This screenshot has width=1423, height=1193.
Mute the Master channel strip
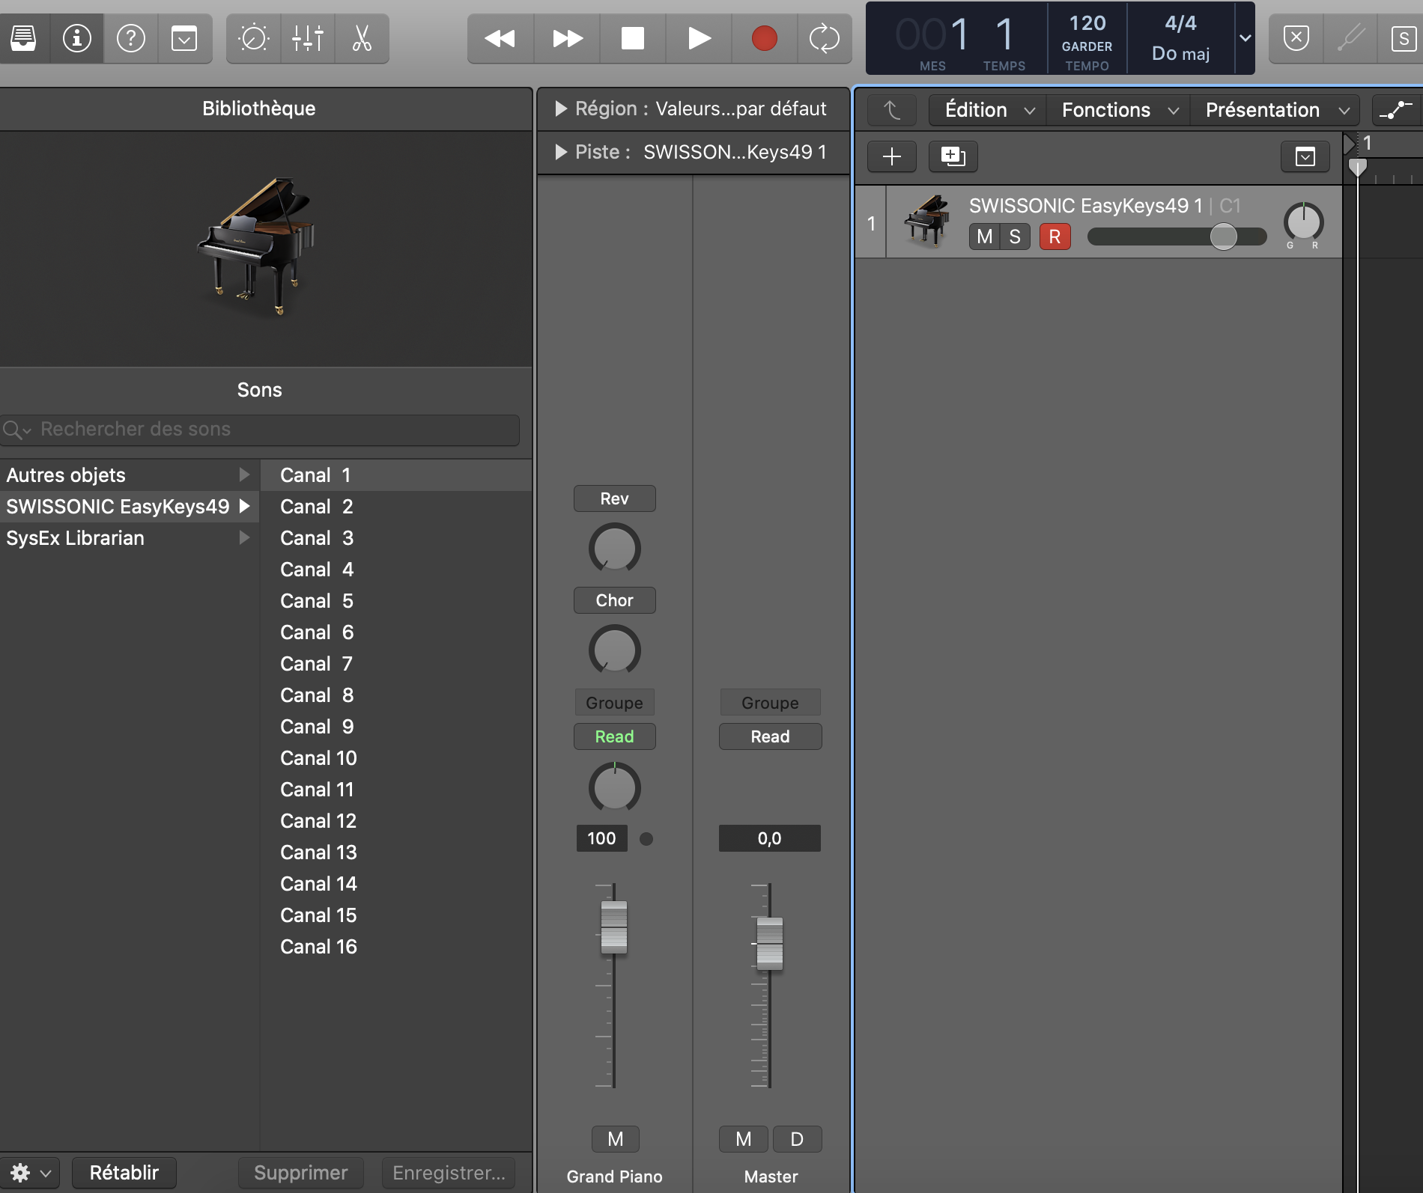pyautogui.click(x=743, y=1139)
